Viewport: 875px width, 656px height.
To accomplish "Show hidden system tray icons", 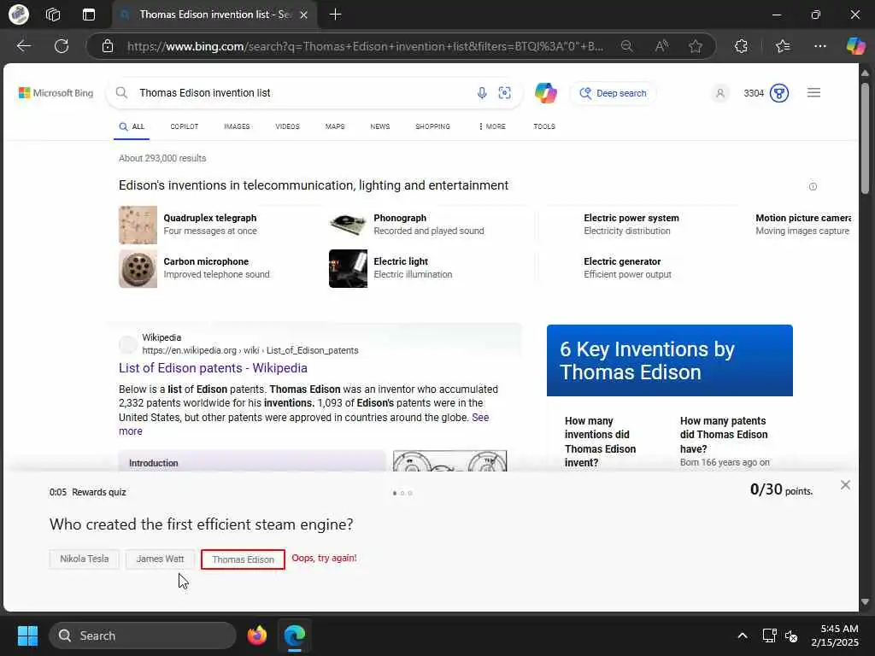I will pyautogui.click(x=743, y=635).
